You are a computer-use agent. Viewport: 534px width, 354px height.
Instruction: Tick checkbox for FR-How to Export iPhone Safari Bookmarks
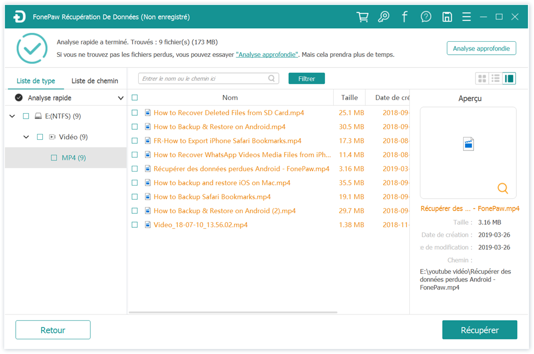[x=135, y=141]
